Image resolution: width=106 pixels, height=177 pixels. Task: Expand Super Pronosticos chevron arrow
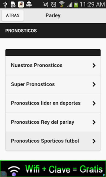[94, 84]
